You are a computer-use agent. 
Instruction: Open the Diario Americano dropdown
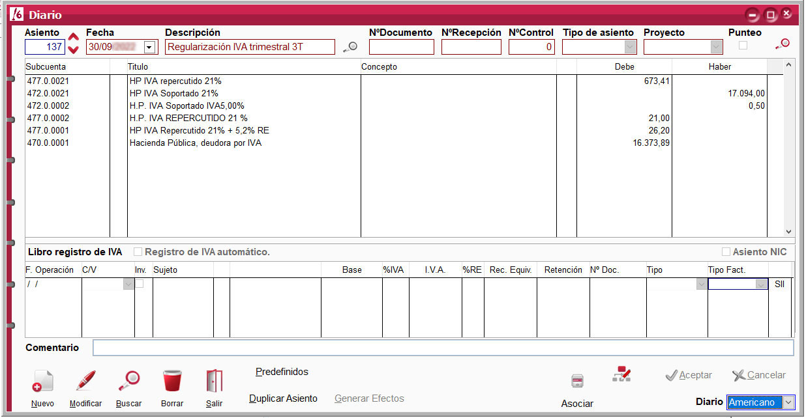click(788, 402)
